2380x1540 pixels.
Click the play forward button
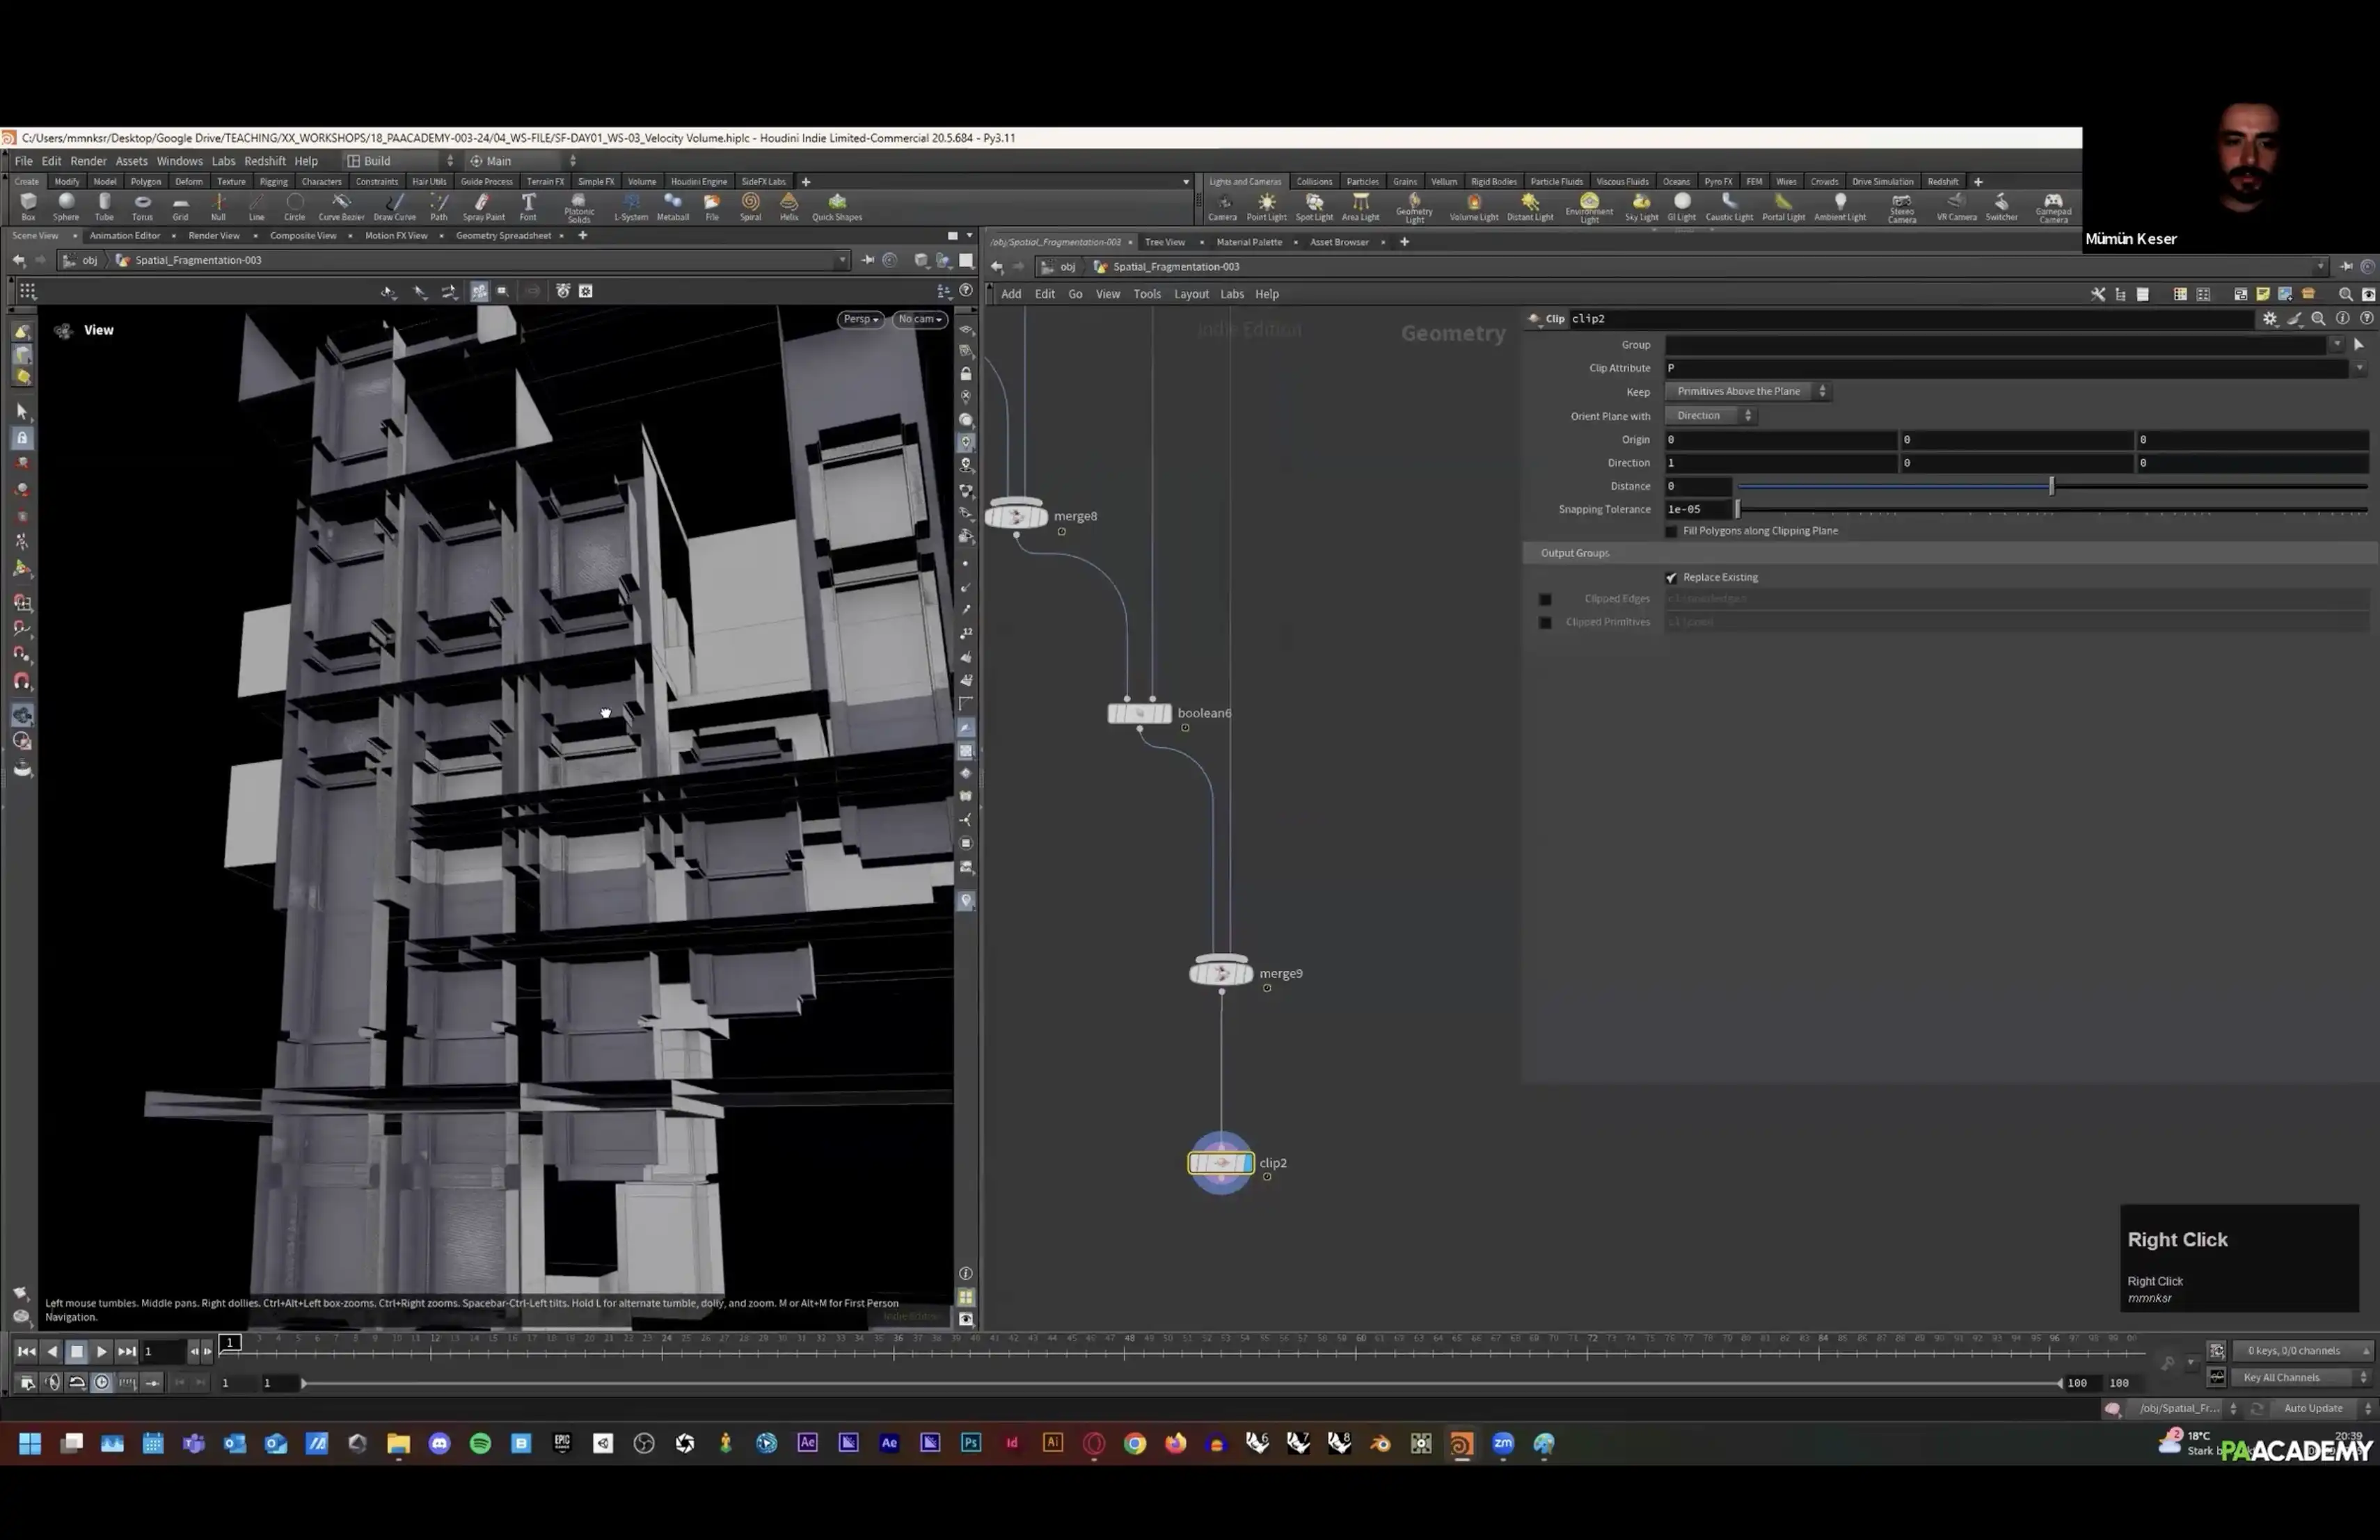tap(102, 1351)
